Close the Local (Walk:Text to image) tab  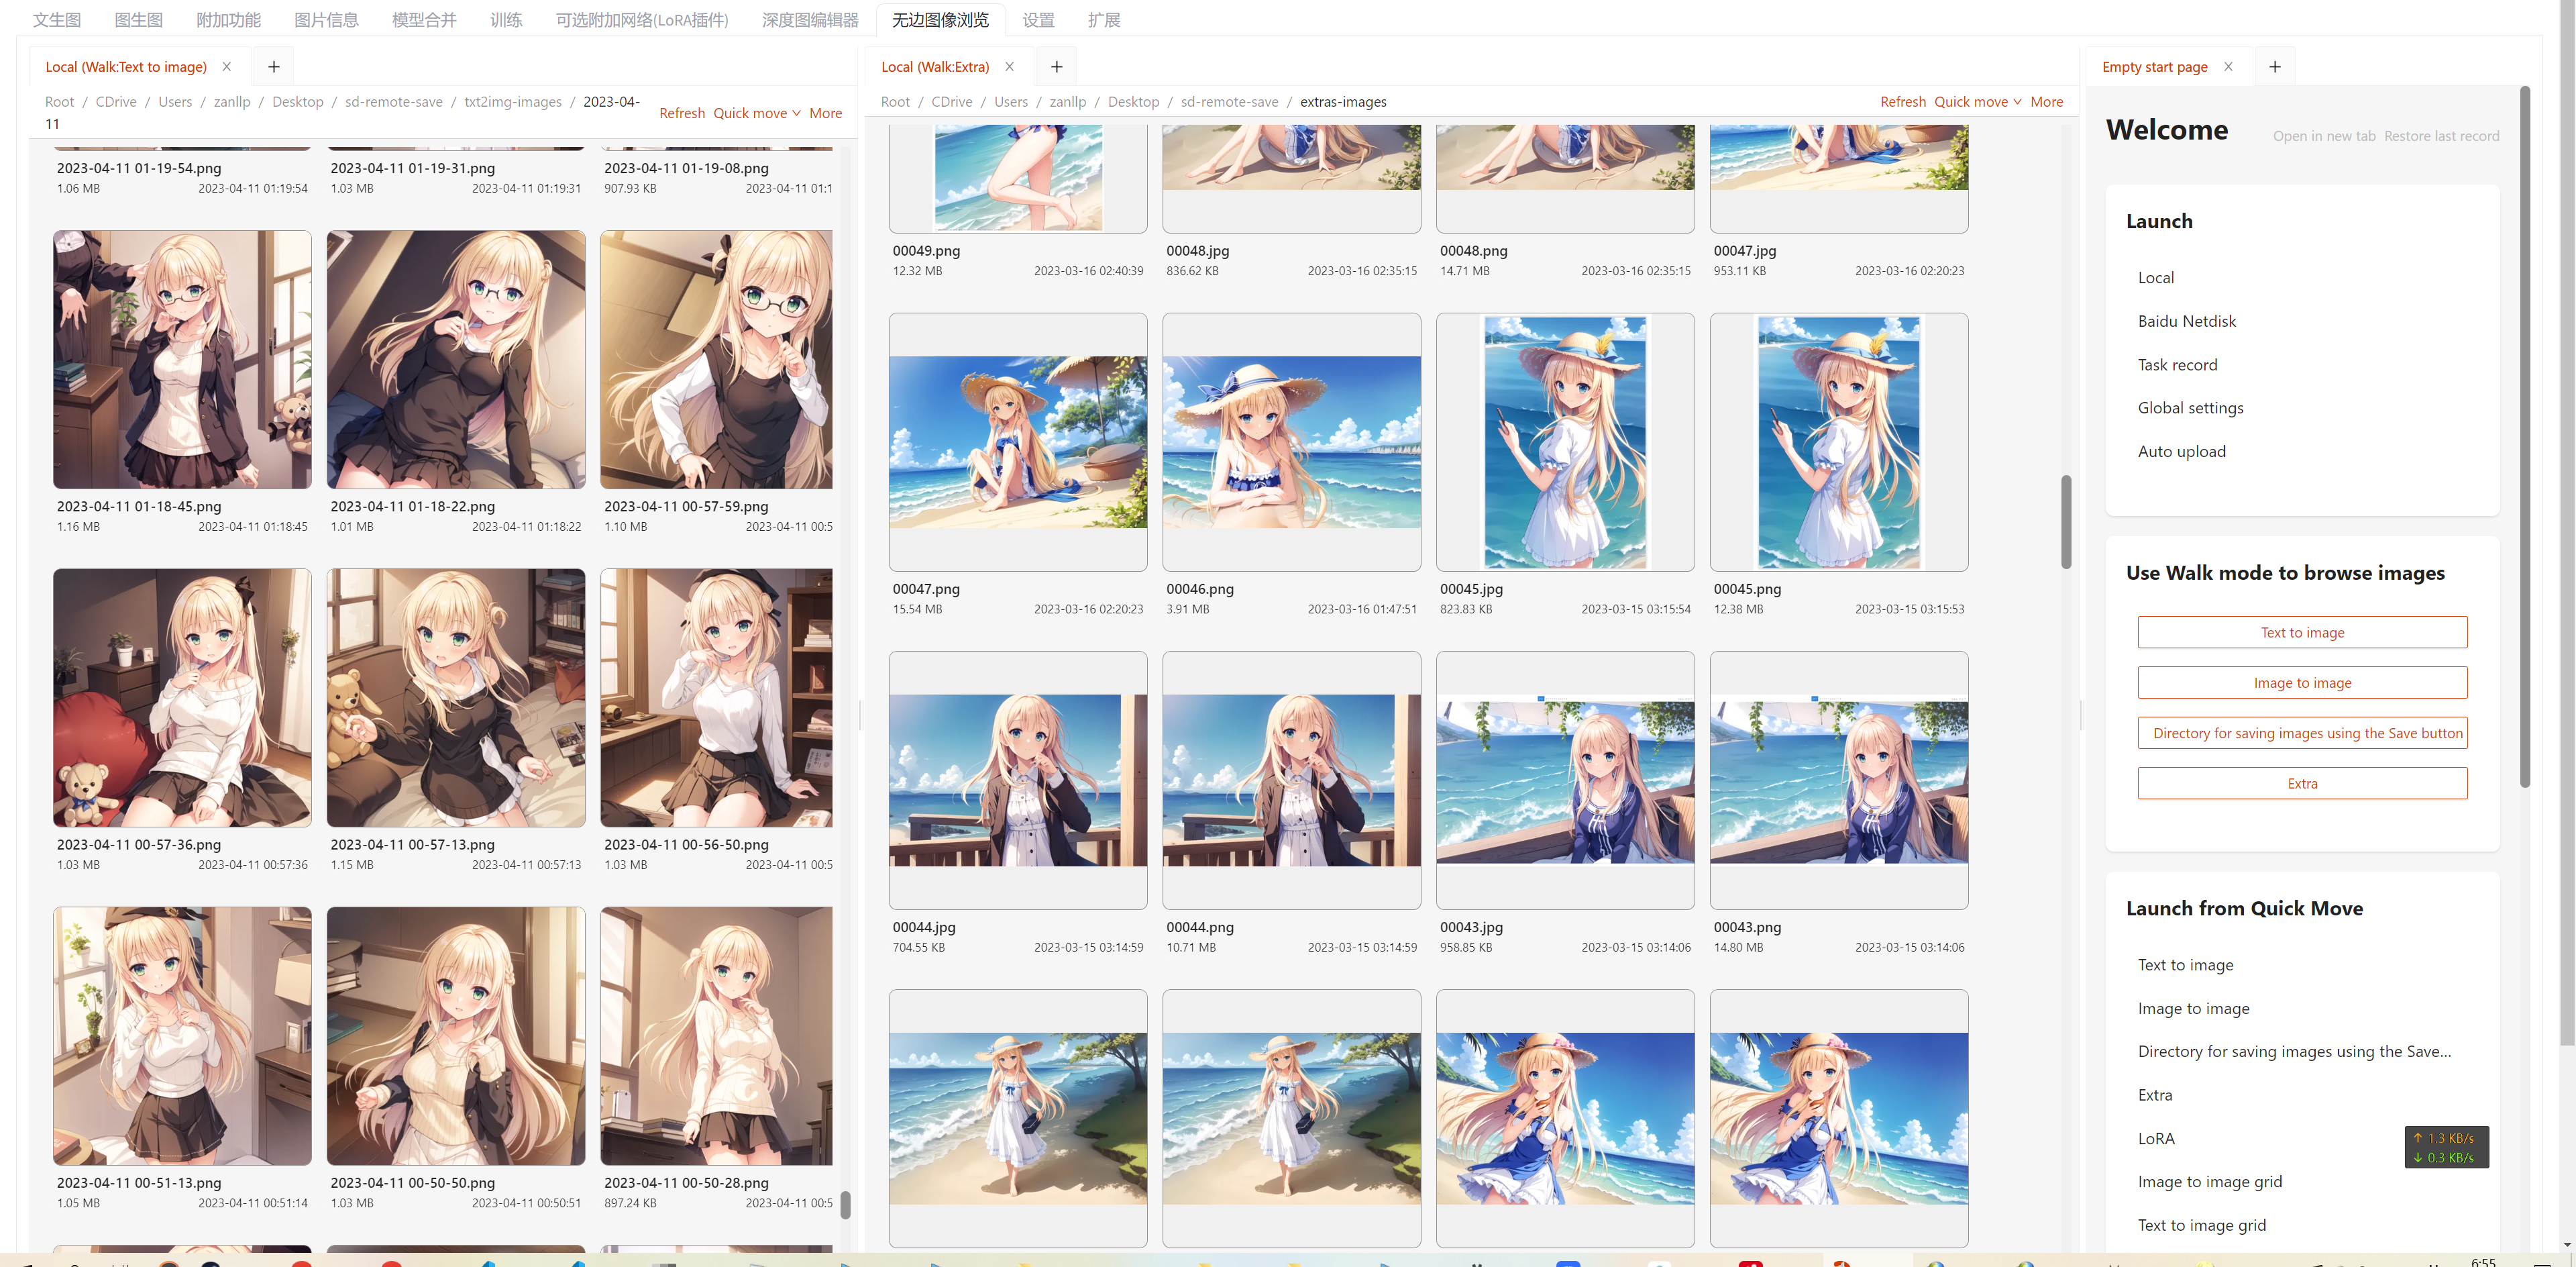227,67
